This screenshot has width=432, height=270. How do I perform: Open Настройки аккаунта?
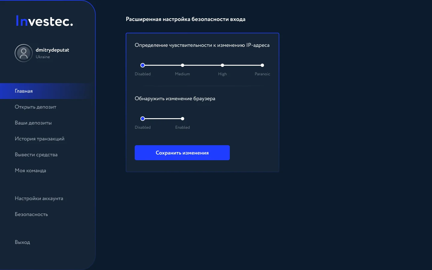(39, 198)
